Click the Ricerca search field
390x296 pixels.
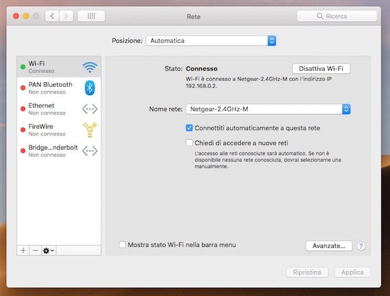pyautogui.click(x=336, y=16)
